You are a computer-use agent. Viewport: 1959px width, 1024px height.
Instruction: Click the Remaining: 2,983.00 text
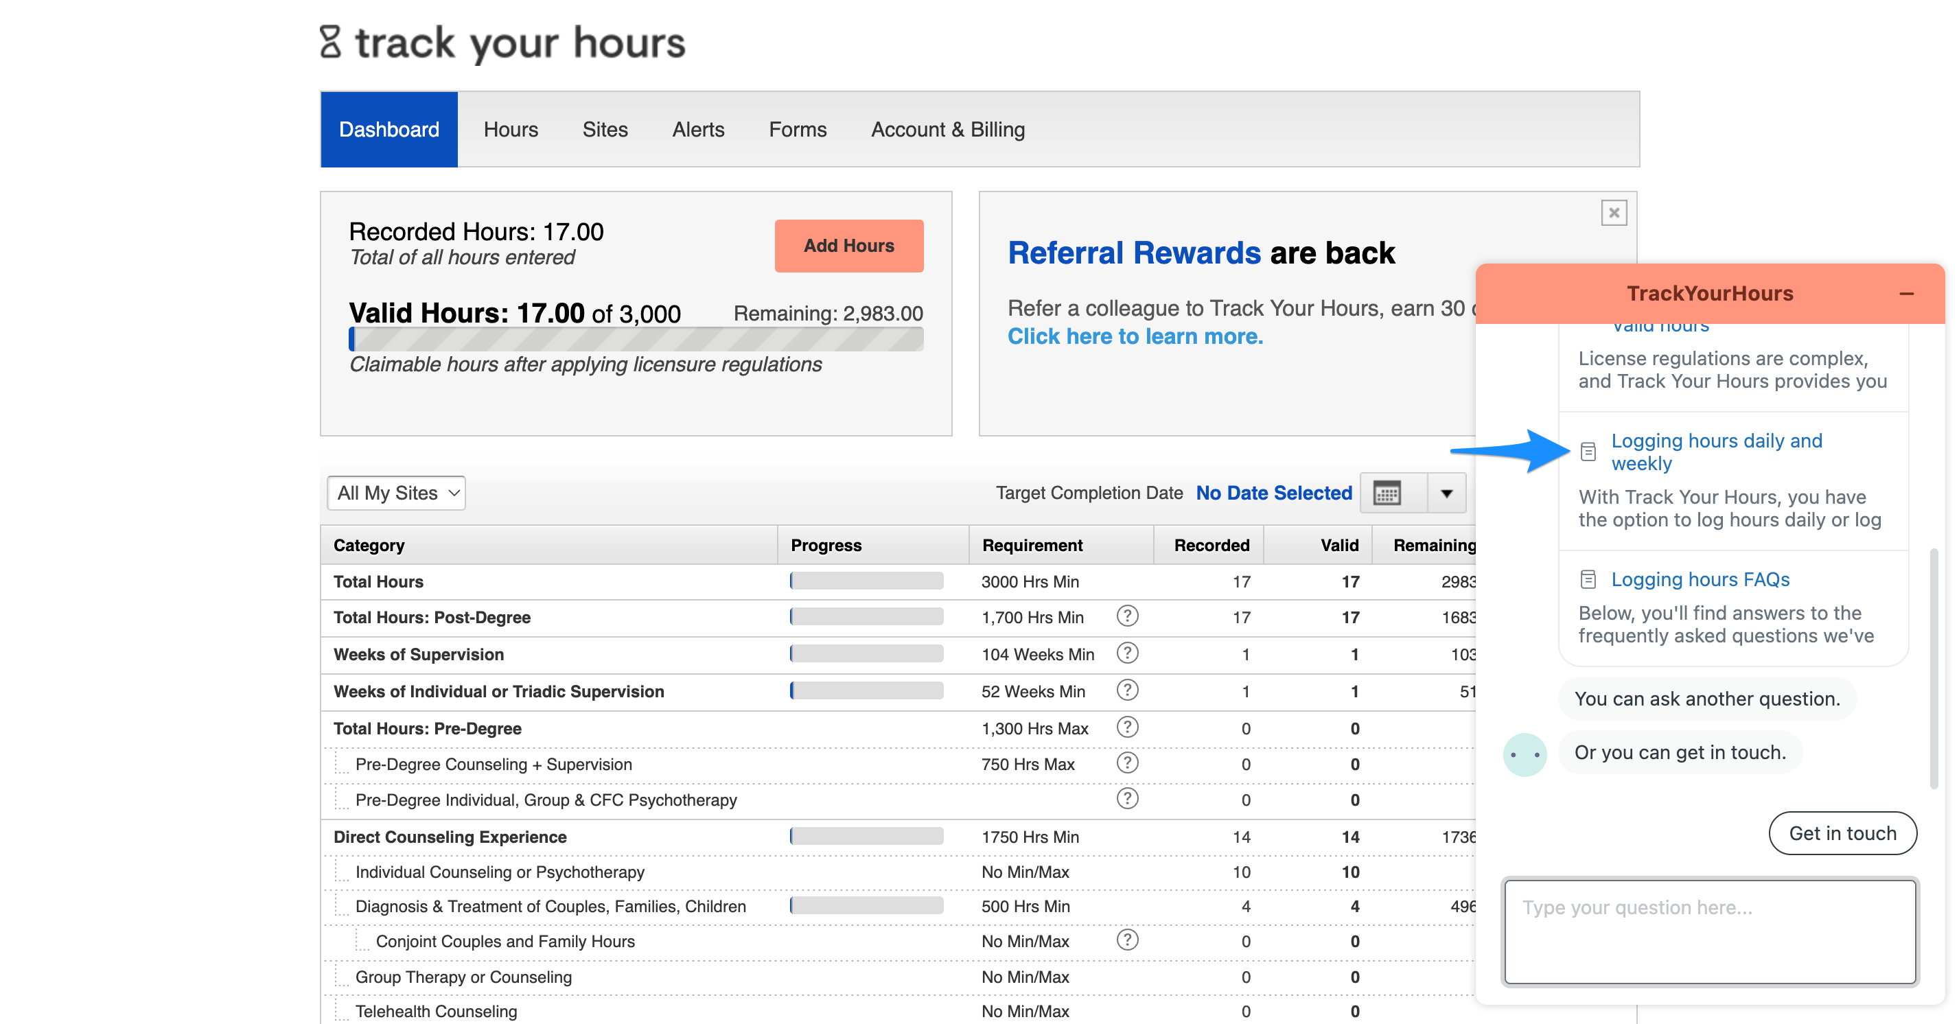coord(828,313)
